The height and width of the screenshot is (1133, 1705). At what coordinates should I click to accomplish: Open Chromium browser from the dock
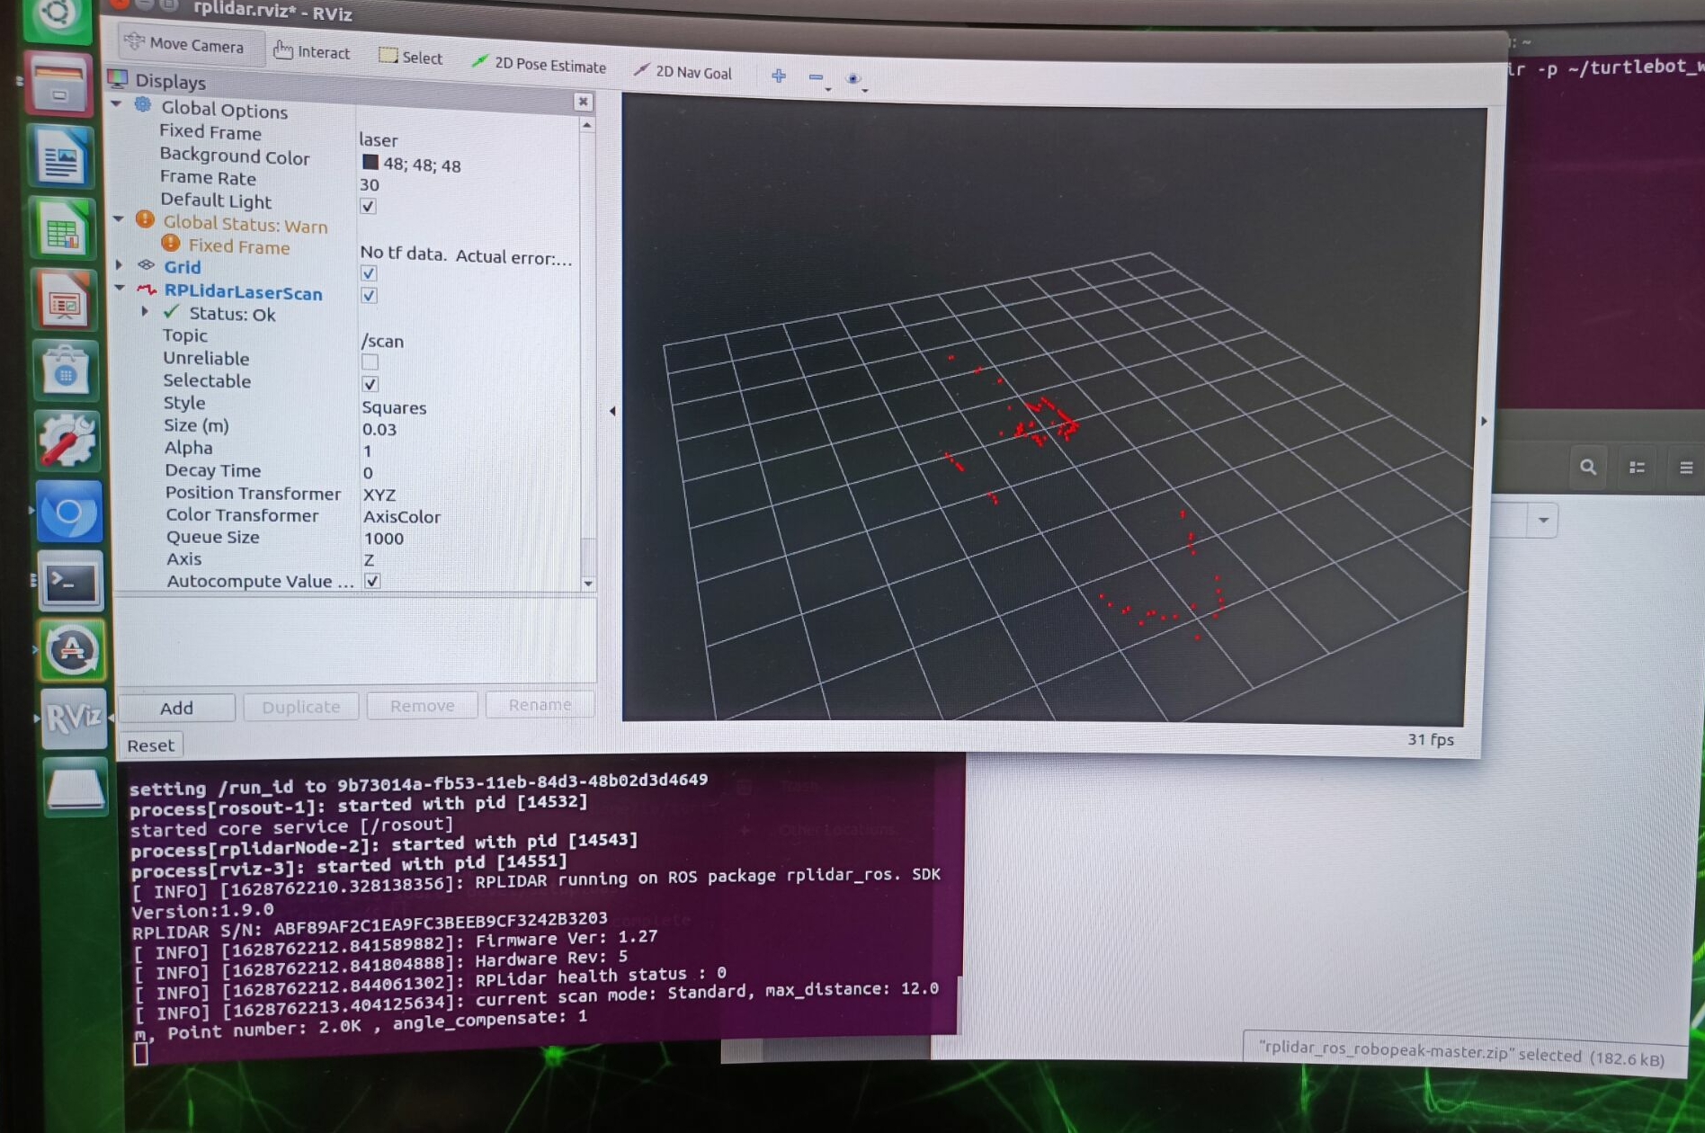(69, 512)
